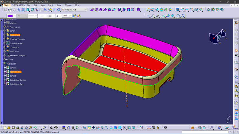Click the tree scrollbar down arrow
239x134 pixels.
[x=1, y=123]
